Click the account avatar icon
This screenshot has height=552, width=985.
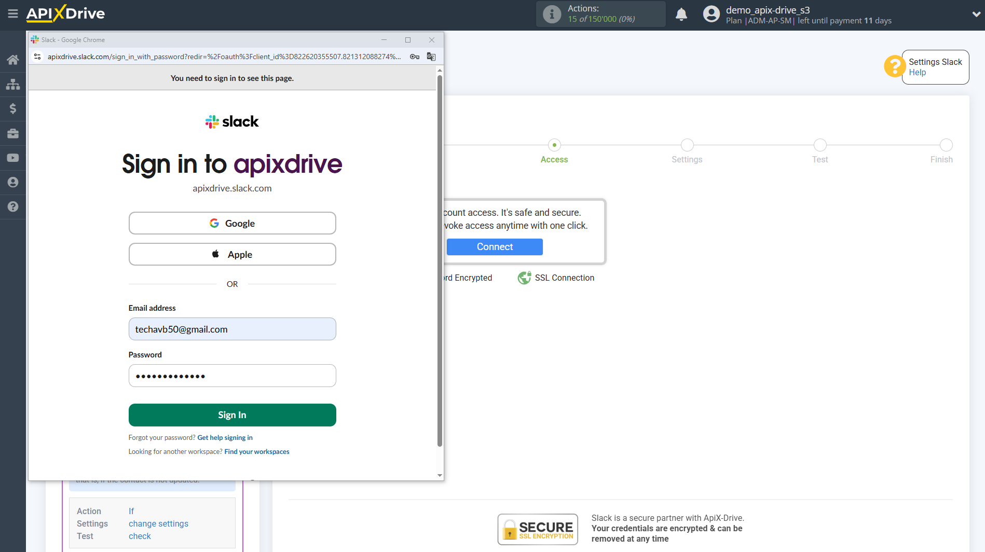(x=711, y=14)
